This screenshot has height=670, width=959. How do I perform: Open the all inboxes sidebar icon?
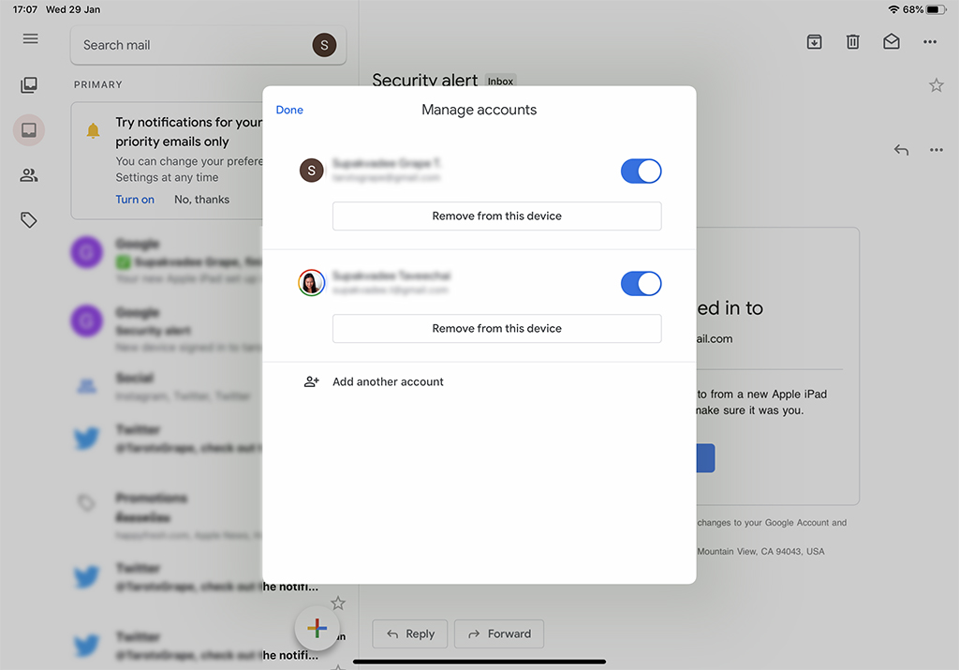click(x=29, y=84)
